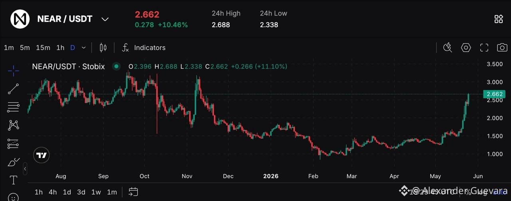Select the crosshair cursor tool
511x201 pixels.
click(14, 71)
